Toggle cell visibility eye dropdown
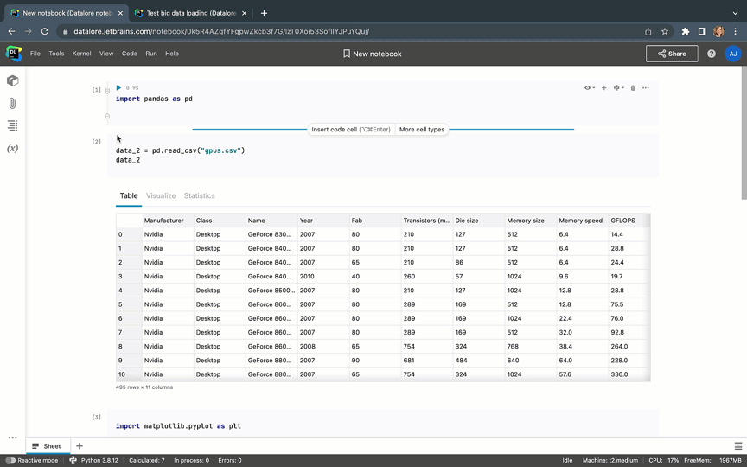747x467 pixels. click(590, 88)
